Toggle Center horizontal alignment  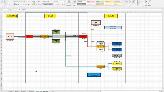click(x=34, y=4)
